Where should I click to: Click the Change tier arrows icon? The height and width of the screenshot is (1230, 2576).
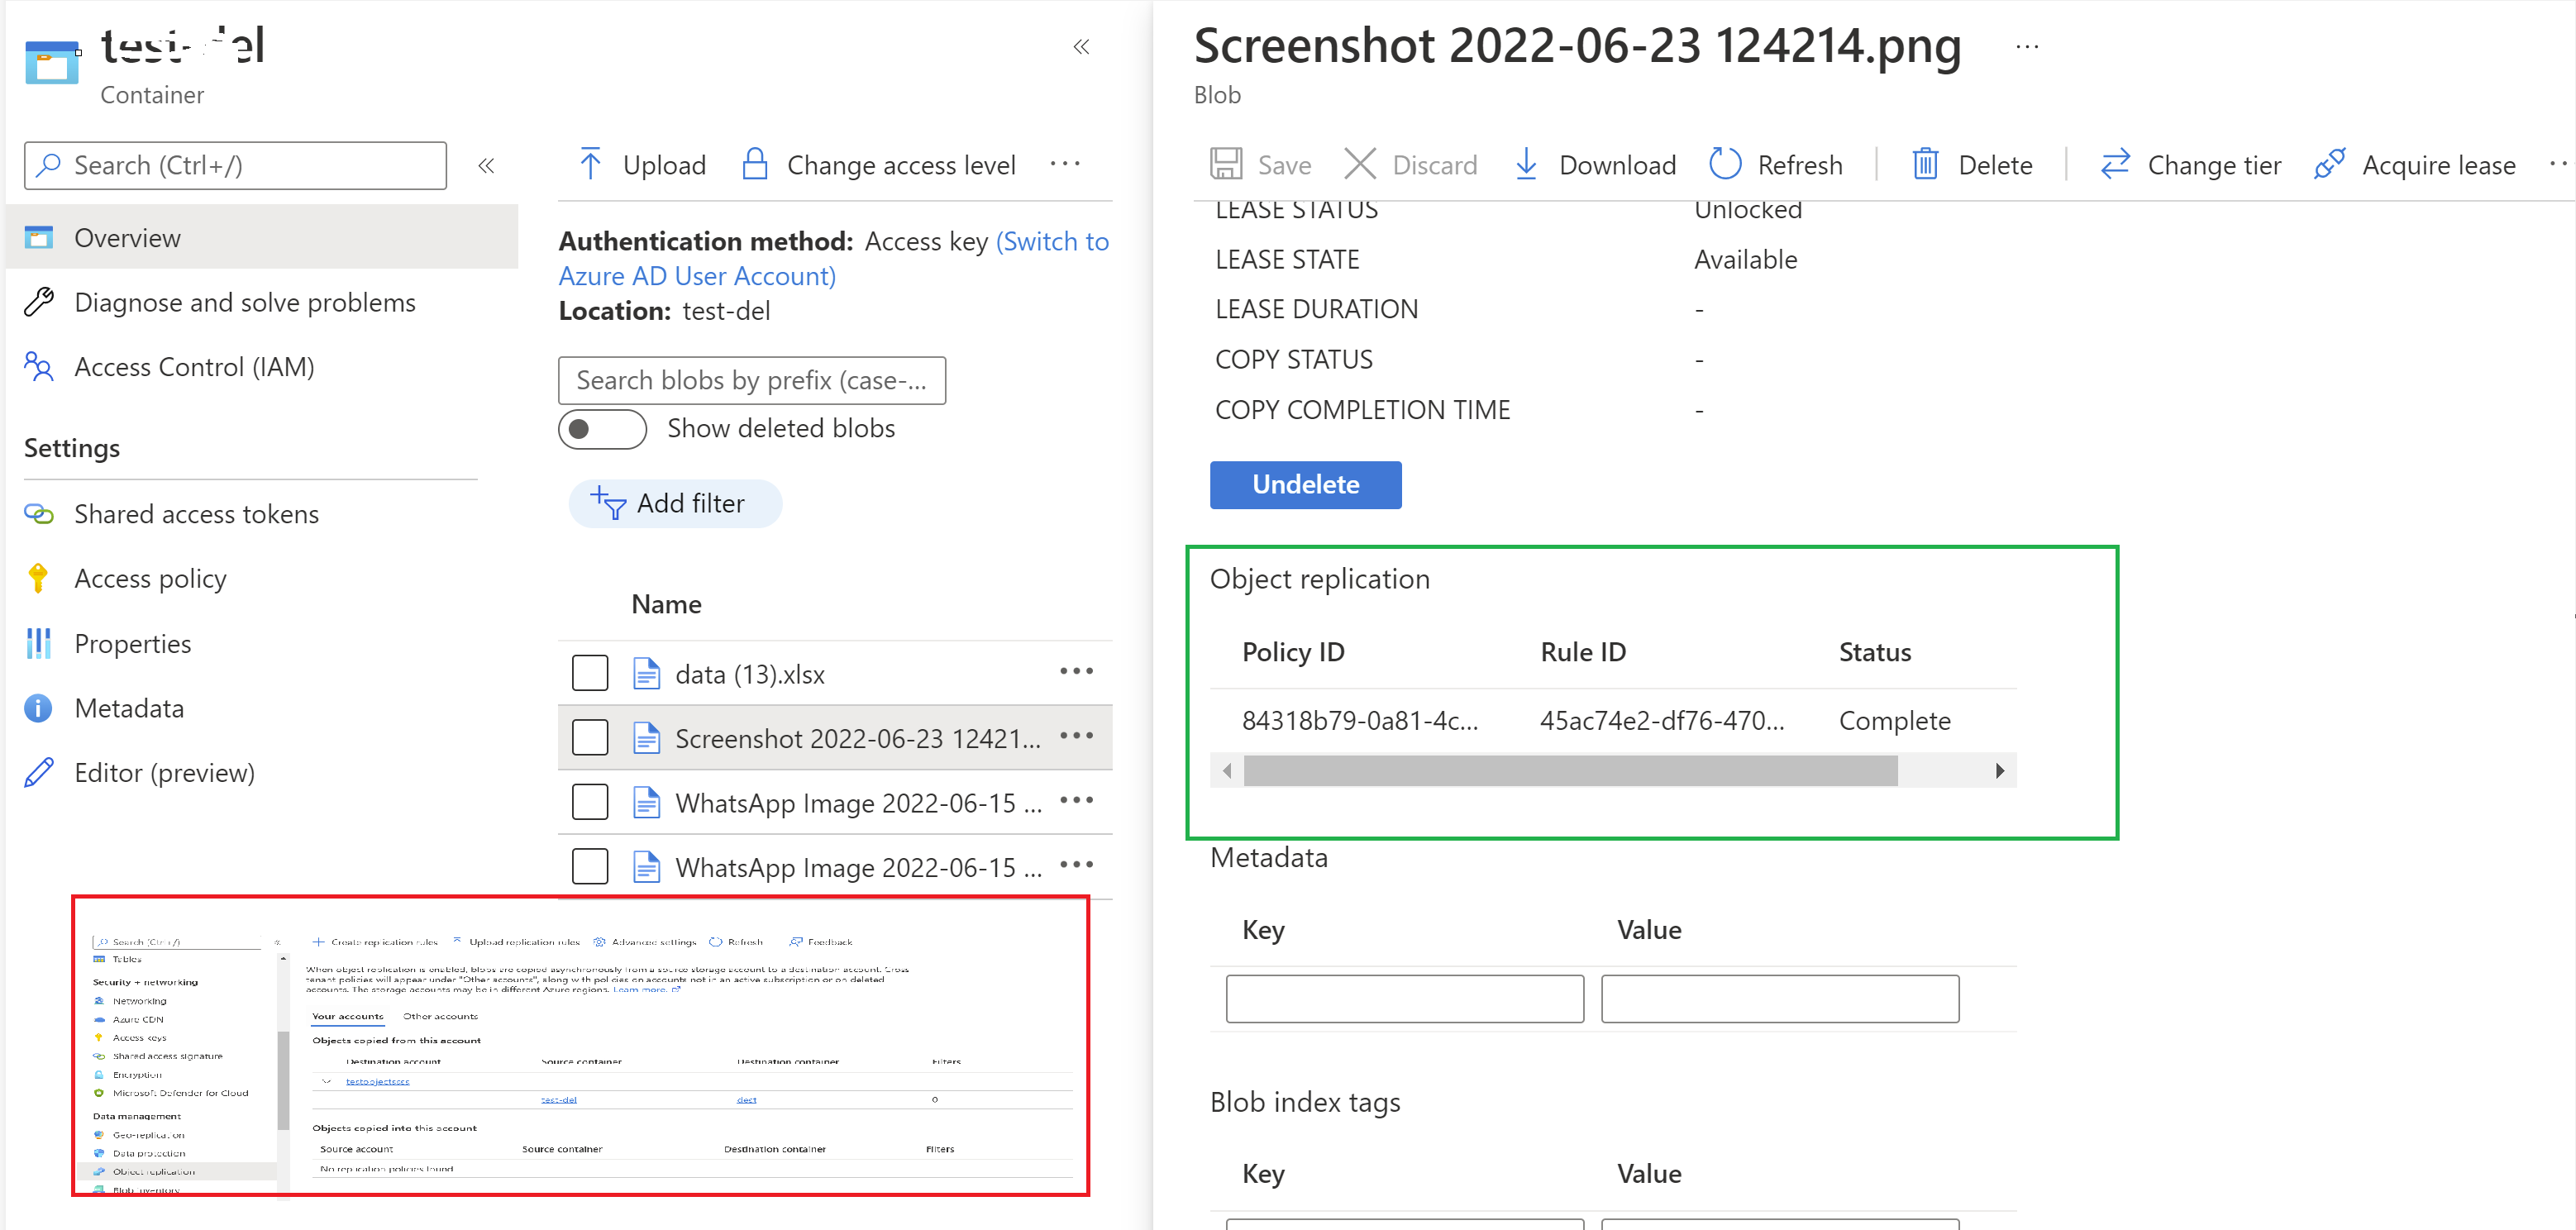point(2115,164)
